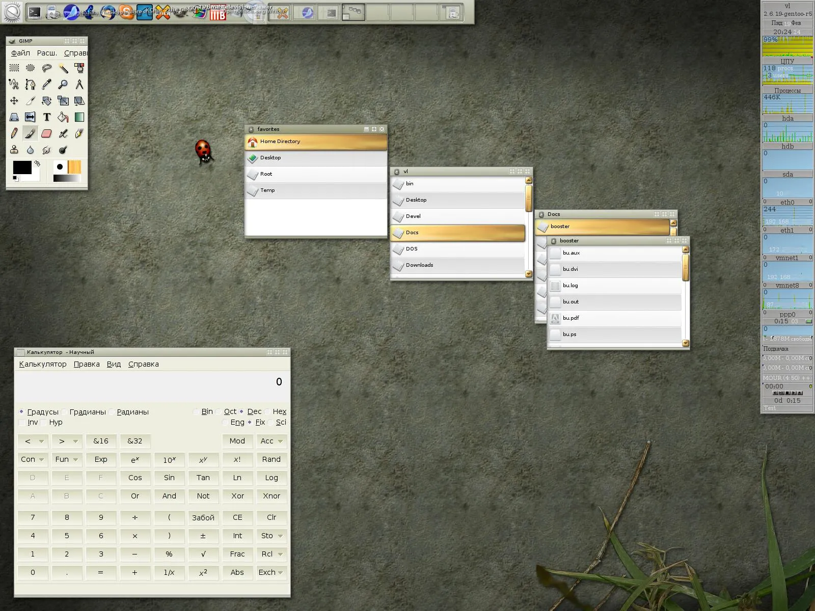Activate the Flip tool

click(x=31, y=117)
